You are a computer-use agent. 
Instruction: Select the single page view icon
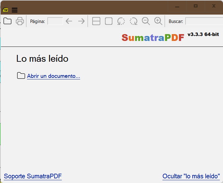click(109, 21)
